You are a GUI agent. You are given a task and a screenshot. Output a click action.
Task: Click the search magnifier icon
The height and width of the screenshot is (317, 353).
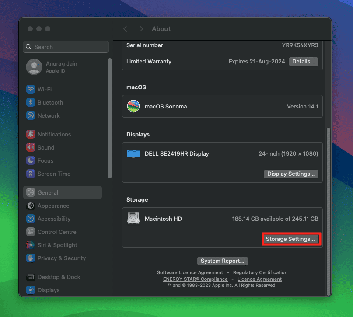(x=28, y=47)
